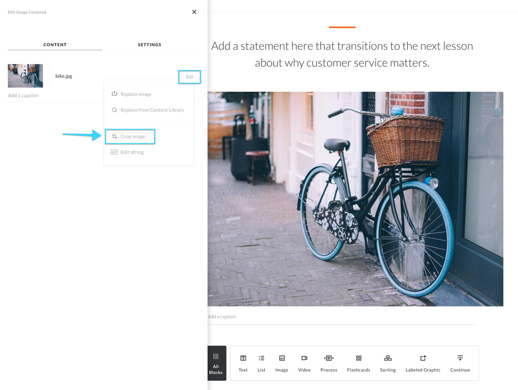Select the Process block
The height and width of the screenshot is (390, 518).
(x=329, y=363)
